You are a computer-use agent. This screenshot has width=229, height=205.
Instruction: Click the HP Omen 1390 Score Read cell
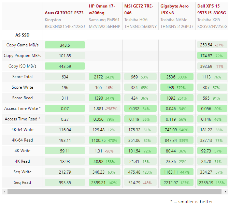pos(104,98)
